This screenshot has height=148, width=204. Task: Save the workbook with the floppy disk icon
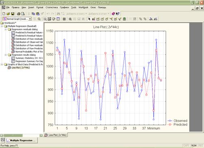tap(13, 13)
